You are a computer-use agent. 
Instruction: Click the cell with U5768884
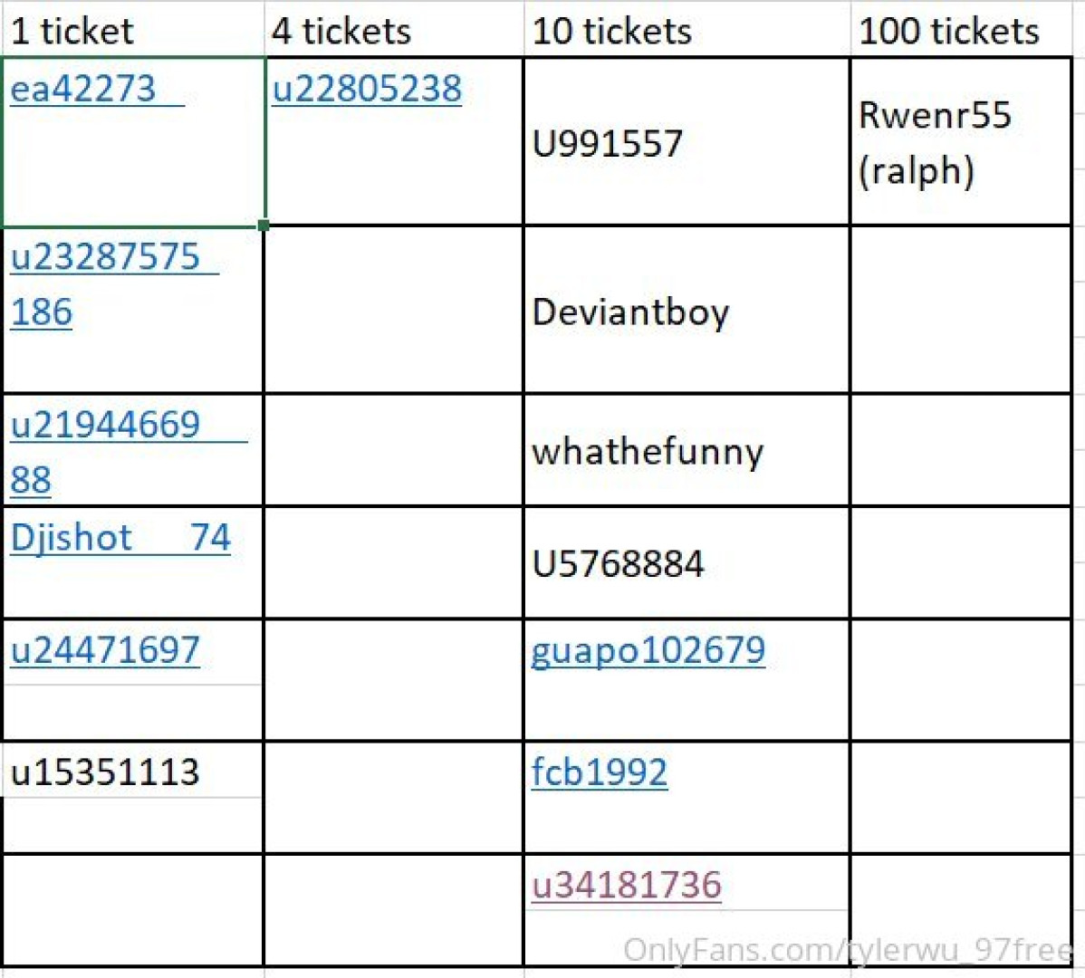pos(686,563)
